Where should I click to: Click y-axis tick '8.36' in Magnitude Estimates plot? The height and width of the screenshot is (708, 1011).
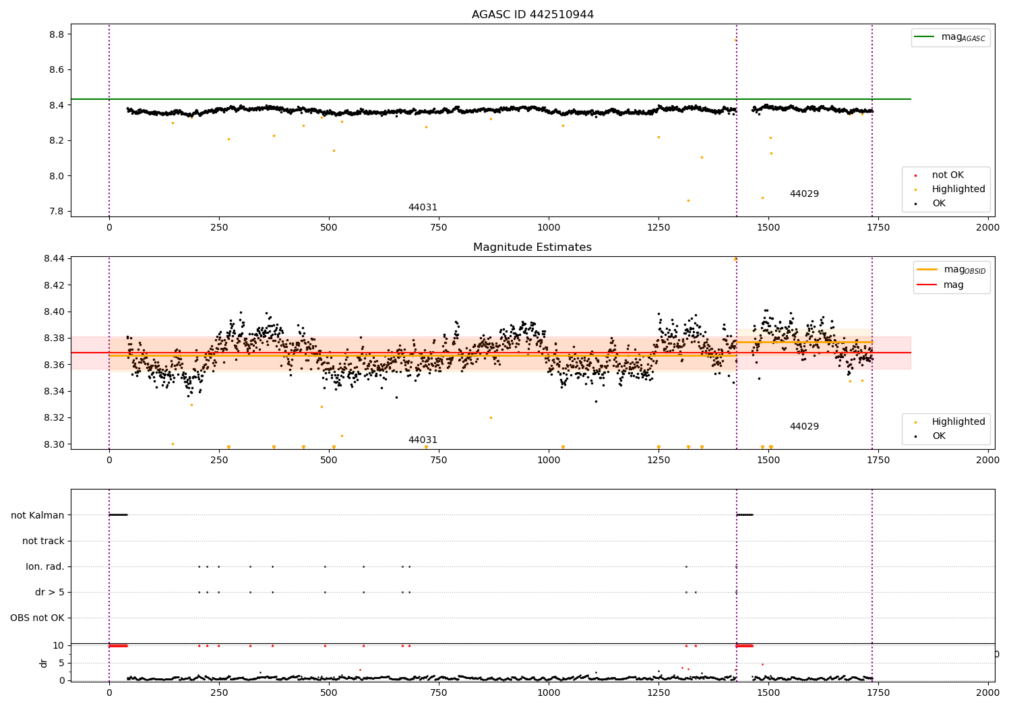click(x=53, y=365)
